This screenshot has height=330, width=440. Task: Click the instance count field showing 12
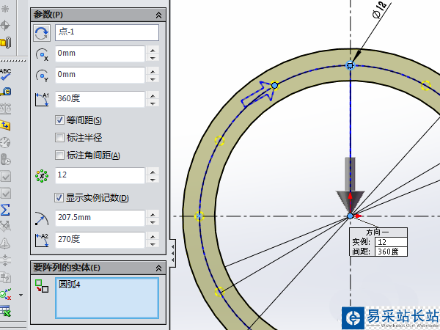coord(100,175)
